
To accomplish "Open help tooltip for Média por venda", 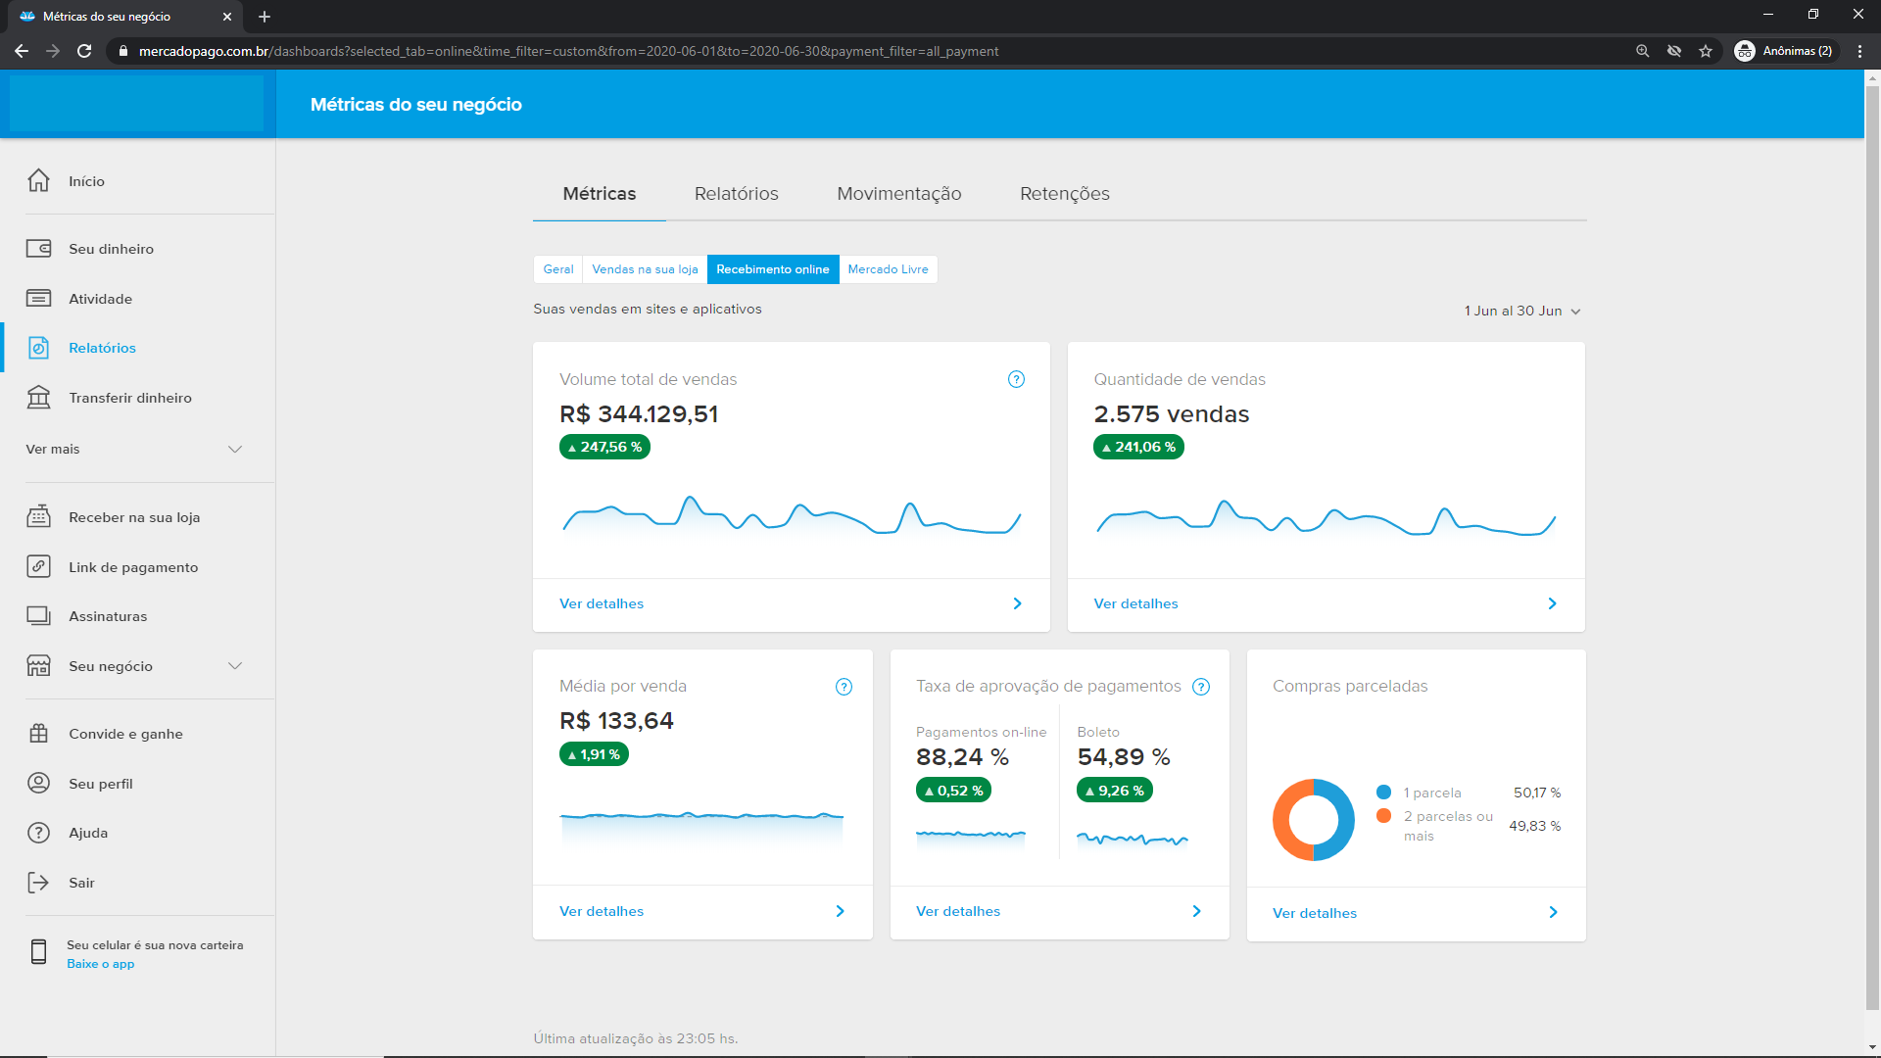I will click(844, 687).
